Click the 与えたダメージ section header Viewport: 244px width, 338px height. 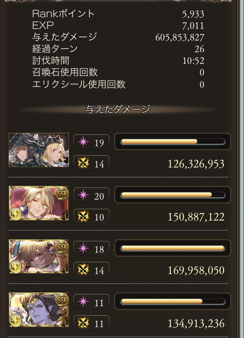point(118,109)
